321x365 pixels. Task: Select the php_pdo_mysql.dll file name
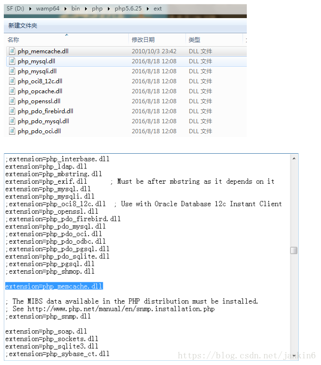[43, 121]
